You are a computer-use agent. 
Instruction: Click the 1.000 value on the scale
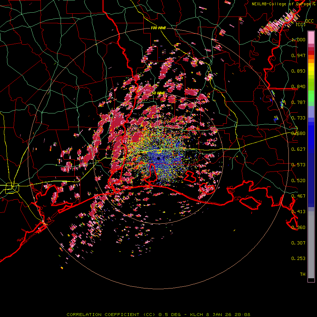pos(298,39)
